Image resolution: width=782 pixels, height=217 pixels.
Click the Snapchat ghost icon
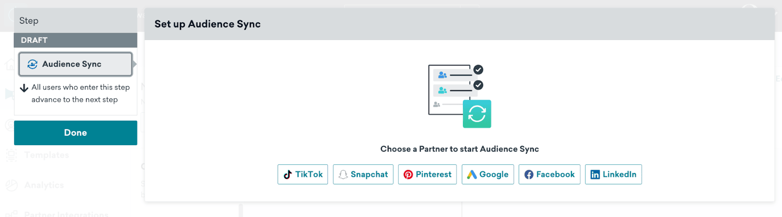point(343,174)
